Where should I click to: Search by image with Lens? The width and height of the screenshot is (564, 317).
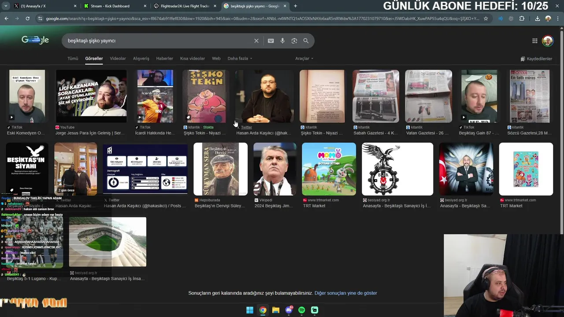point(294,41)
